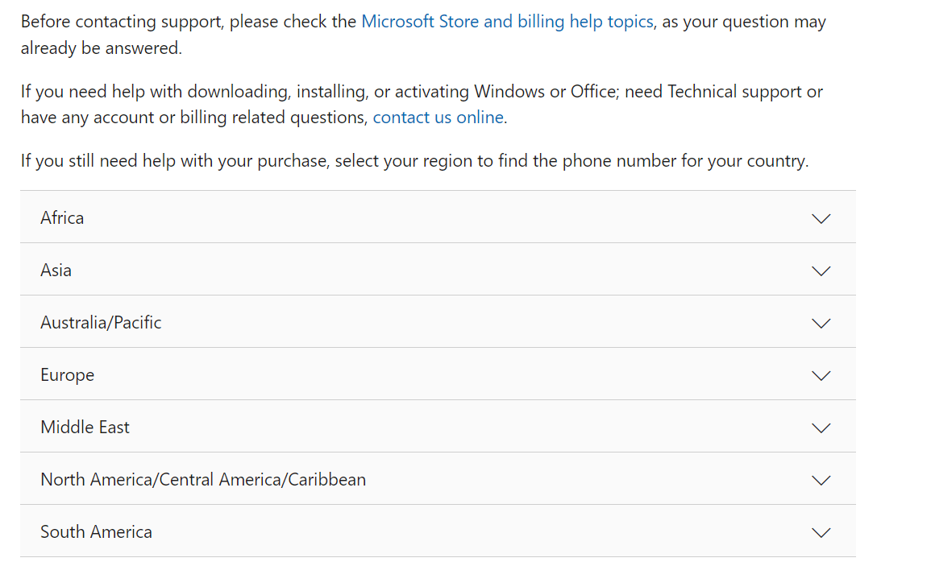This screenshot has height=562, width=931.
Task: Toggle the Europe row chevron
Action: (821, 375)
